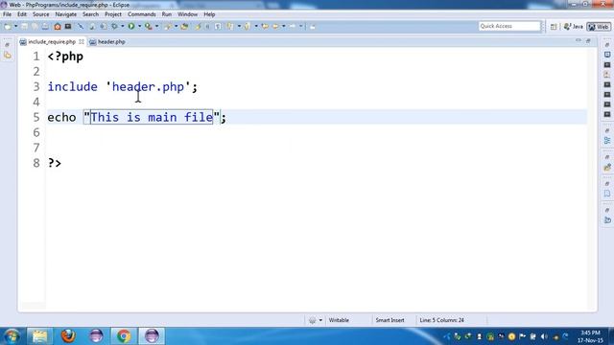
Task: Click the taskbar clock showing 3:45 PM
Action: 590,336
